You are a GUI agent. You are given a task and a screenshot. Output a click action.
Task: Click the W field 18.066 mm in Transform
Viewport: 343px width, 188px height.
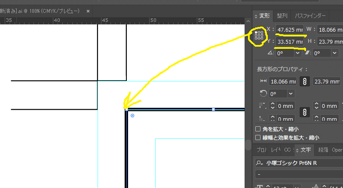click(330, 30)
